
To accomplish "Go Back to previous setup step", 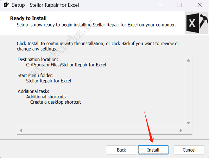I will 121,150.
